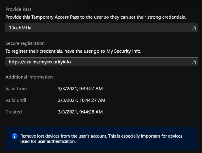Select the Valid until timestamp 10:44:27 AM
Image resolution: width=202 pixels, height=153 pixels.
tap(81, 100)
